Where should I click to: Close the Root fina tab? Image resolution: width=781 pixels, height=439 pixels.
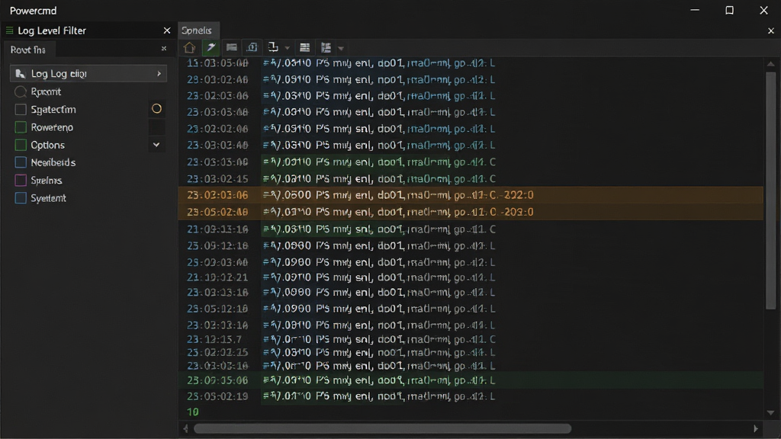coord(164,49)
